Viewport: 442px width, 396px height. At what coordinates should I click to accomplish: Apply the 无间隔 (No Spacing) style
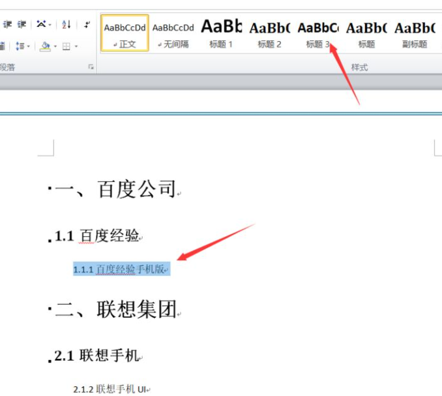173,33
